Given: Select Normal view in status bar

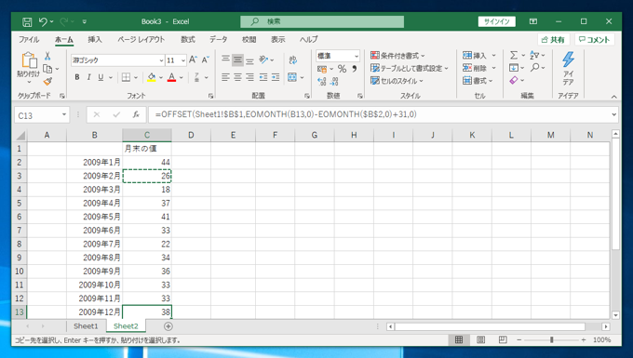Looking at the screenshot, I should click(x=459, y=339).
